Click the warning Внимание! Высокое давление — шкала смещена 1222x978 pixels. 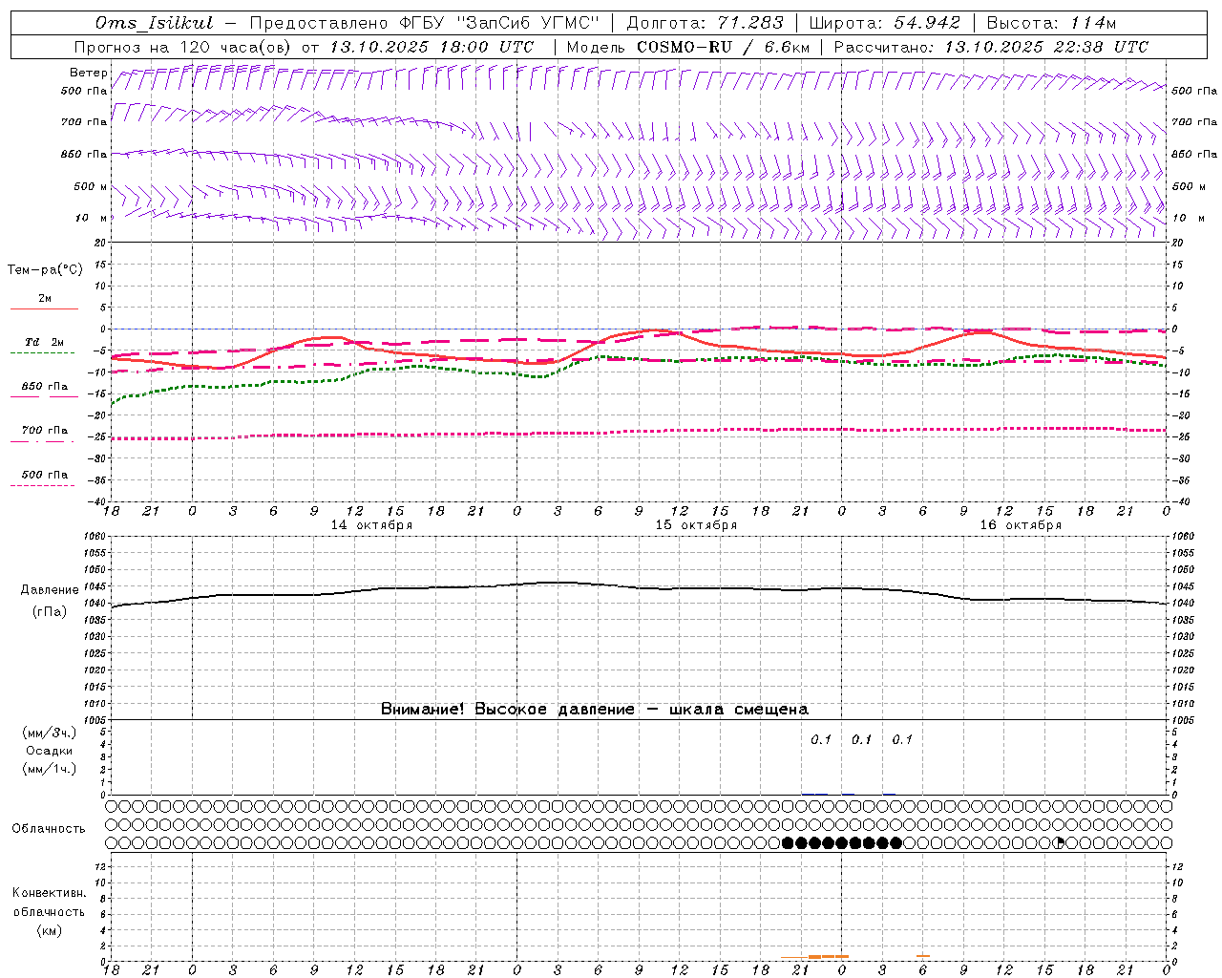[595, 709]
